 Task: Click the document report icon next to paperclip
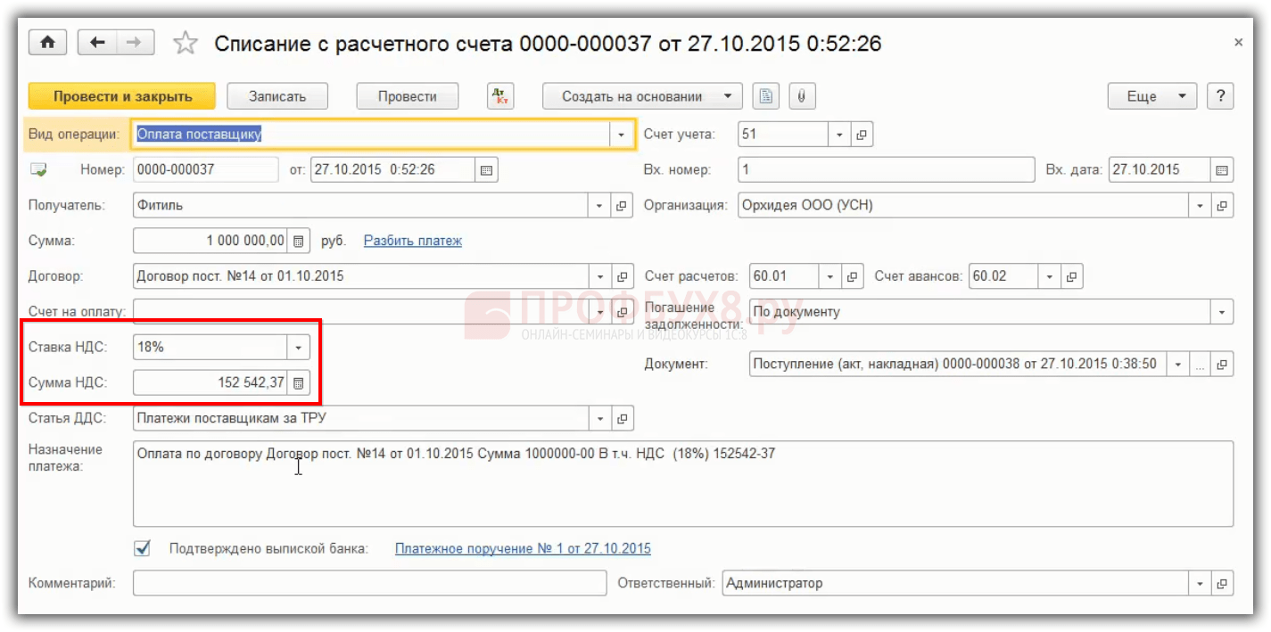pyautogui.click(x=766, y=96)
